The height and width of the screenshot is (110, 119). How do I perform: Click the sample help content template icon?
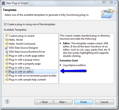(7, 80)
